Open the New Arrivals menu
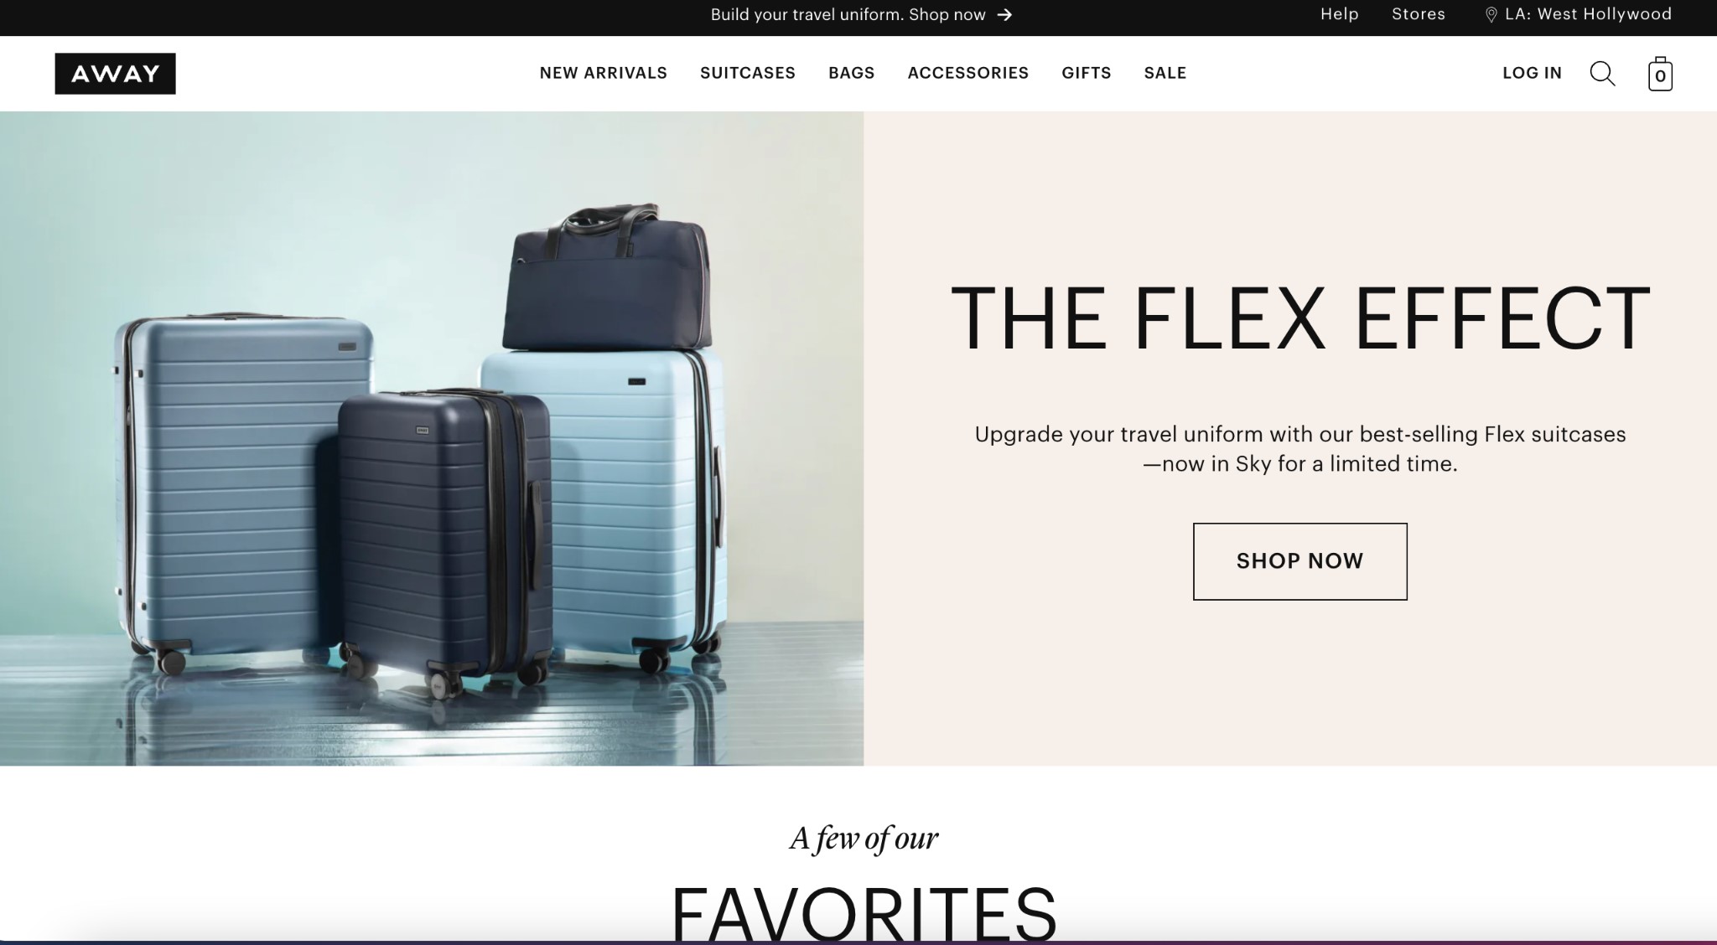This screenshot has height=945, width=1717. pos(604,73)
